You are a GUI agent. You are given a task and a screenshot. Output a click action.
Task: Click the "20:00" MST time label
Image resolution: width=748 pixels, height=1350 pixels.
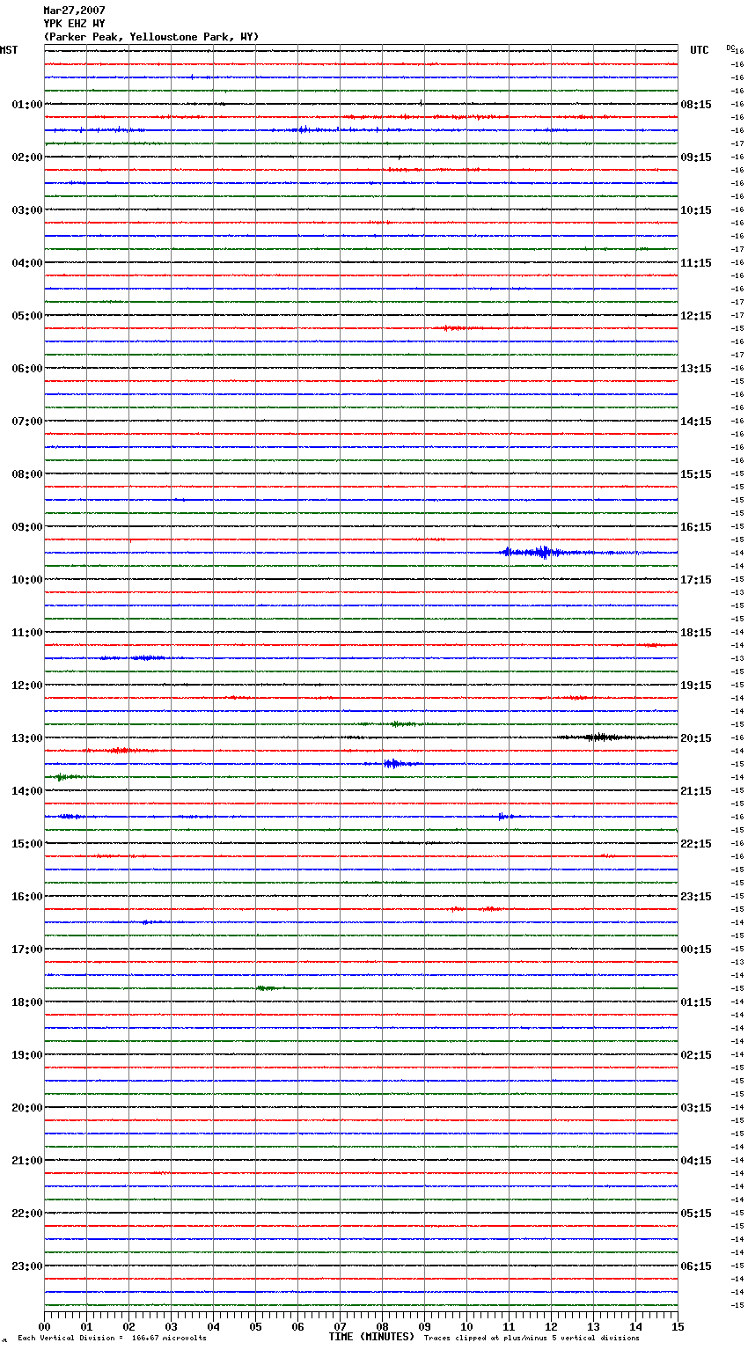[x=27, y=1108]
